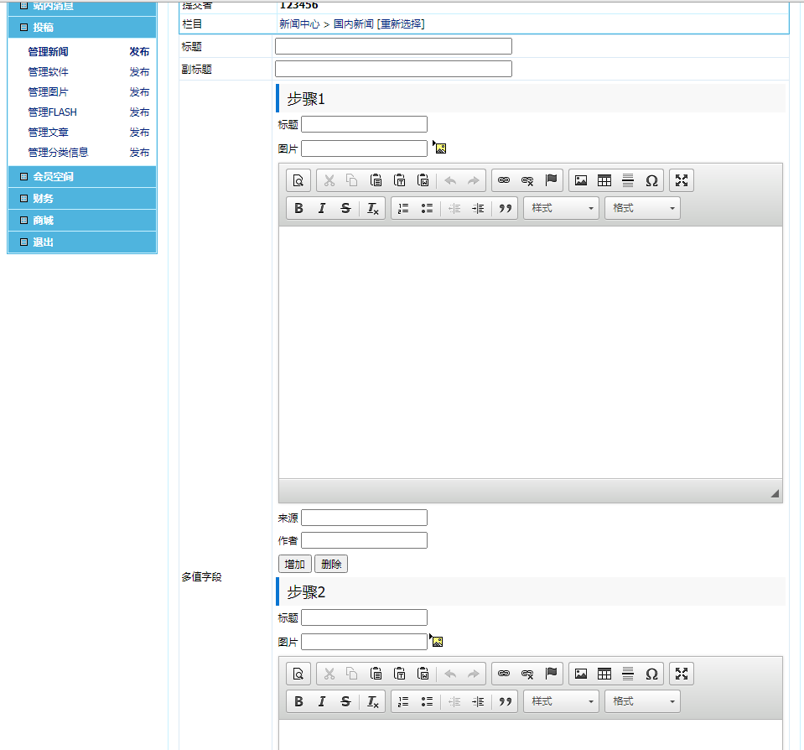
Task: Click the 副标题 input field
Action: pos(393,69)
